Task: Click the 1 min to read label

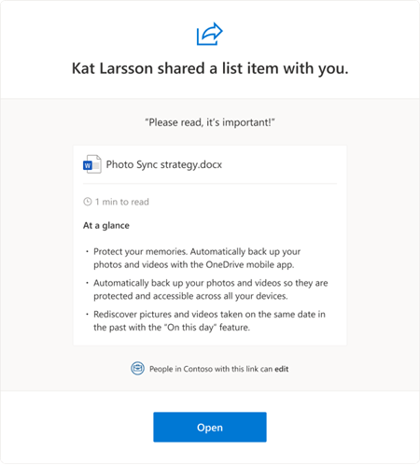Action: tap(122, 202)
